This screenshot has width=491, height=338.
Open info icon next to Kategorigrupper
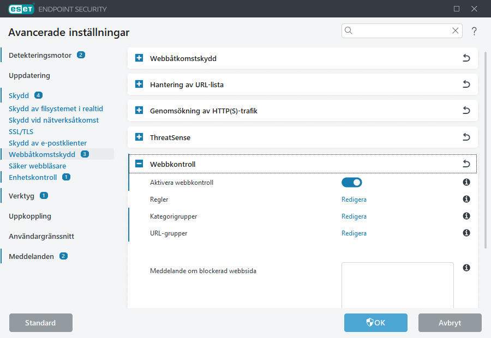[466, 216]
